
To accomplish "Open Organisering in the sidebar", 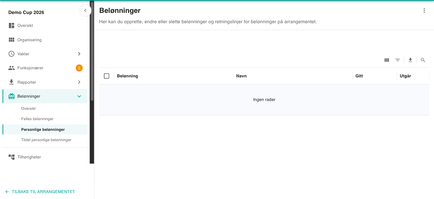I will [x=45, y=40].
